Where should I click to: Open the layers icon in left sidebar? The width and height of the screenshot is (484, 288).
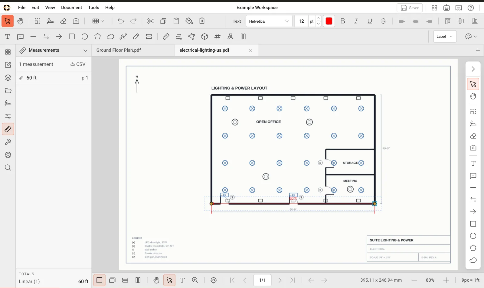8,78
